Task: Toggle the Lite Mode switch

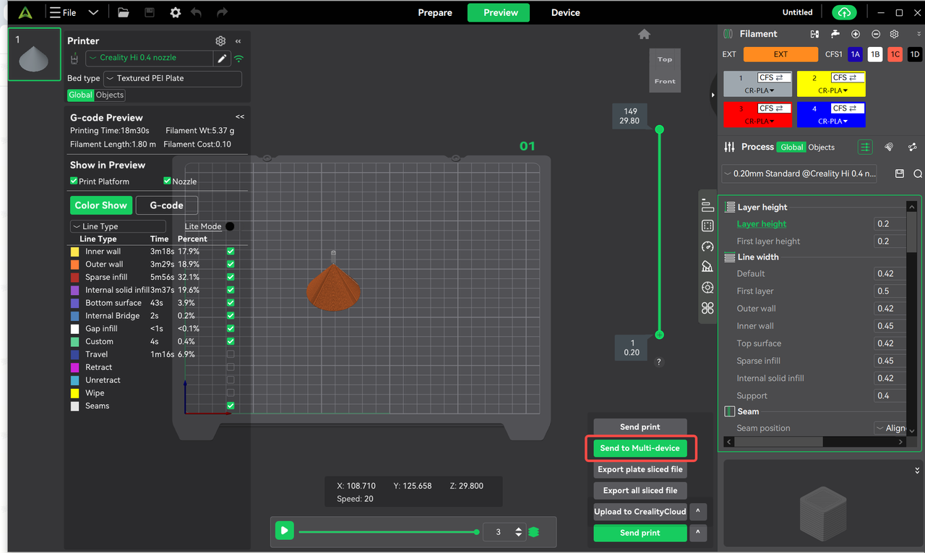Action: click(x=230, y=226)
